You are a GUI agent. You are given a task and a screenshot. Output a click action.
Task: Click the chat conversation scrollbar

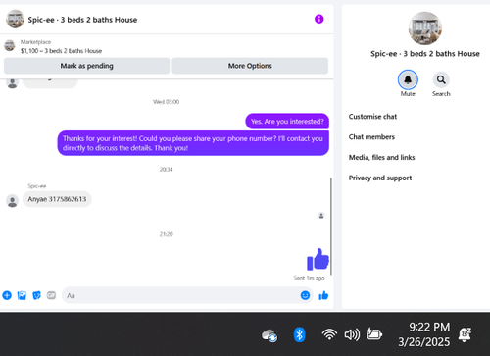click(x=331, y=226)
